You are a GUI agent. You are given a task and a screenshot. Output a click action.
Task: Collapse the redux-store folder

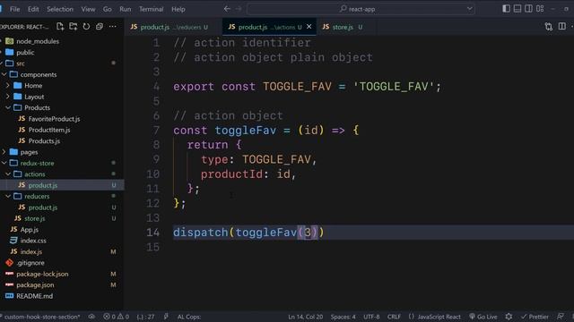[37, 163]
